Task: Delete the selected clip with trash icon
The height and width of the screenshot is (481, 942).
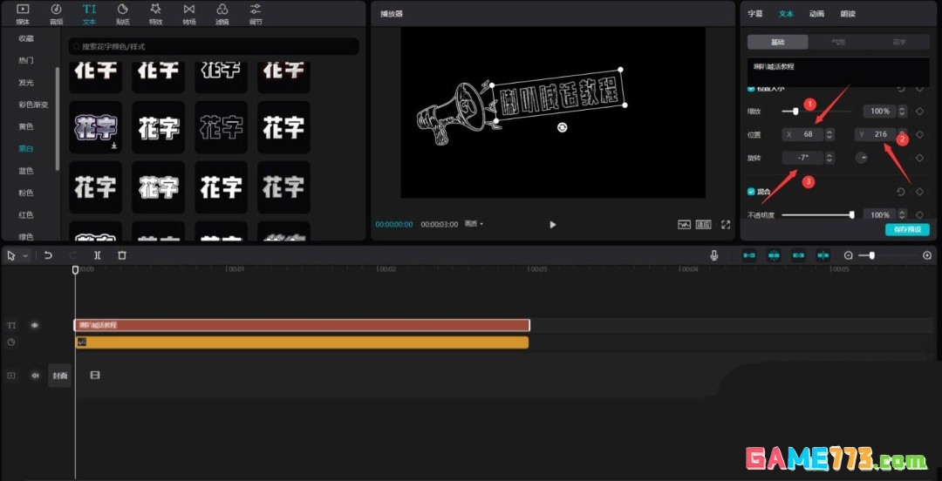Action: pos(122,255)
